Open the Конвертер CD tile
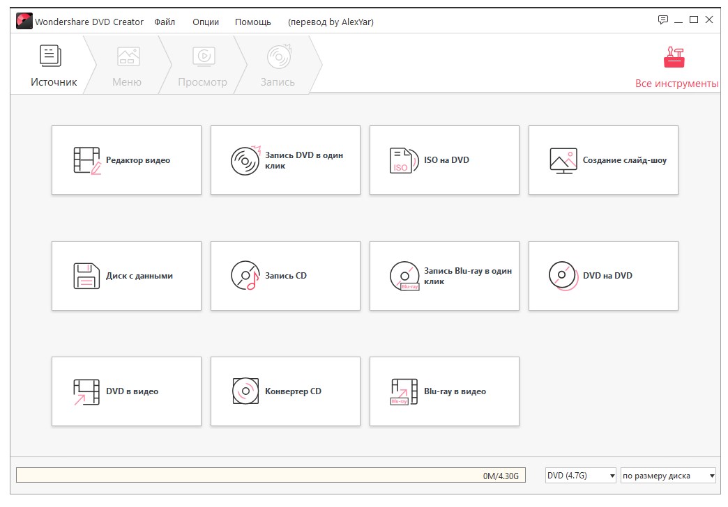 click(285, 391)
